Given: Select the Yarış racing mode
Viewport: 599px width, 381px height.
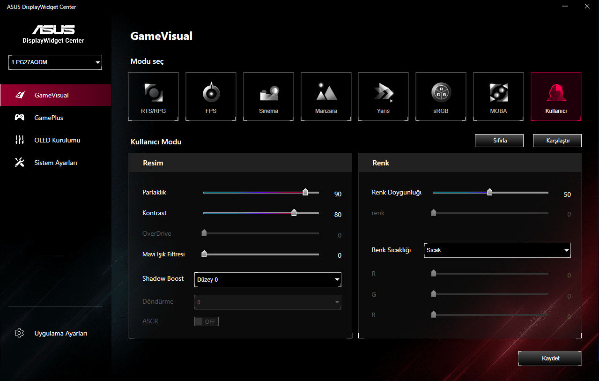Looking at the screenshot, I should click(x=383, y=97).
